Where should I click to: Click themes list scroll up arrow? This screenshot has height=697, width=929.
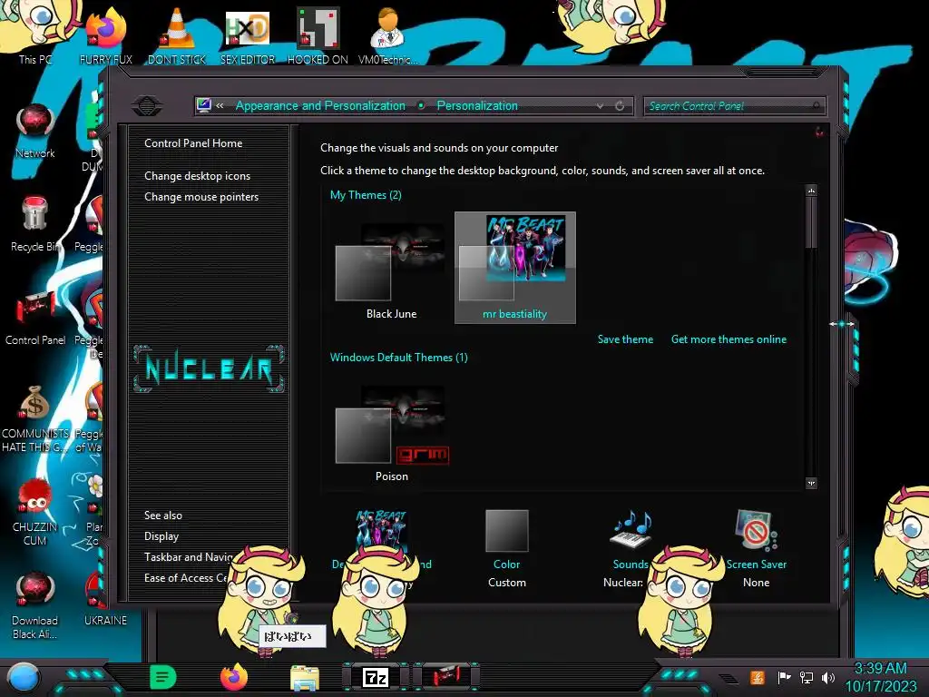click(811, 191)
